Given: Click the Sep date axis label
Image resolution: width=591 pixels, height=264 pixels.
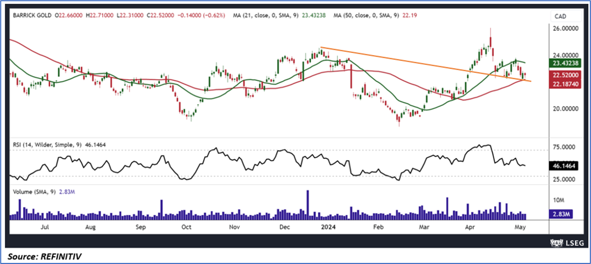Looking at the screenshot, I should tap(140, 227).
